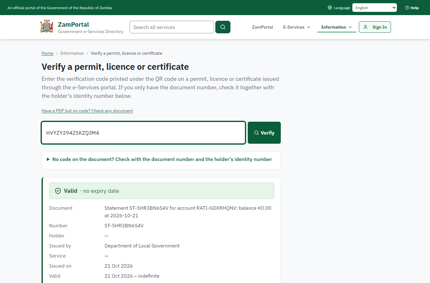Open 'Have a PDF but no code?' link

click(87, 111)
